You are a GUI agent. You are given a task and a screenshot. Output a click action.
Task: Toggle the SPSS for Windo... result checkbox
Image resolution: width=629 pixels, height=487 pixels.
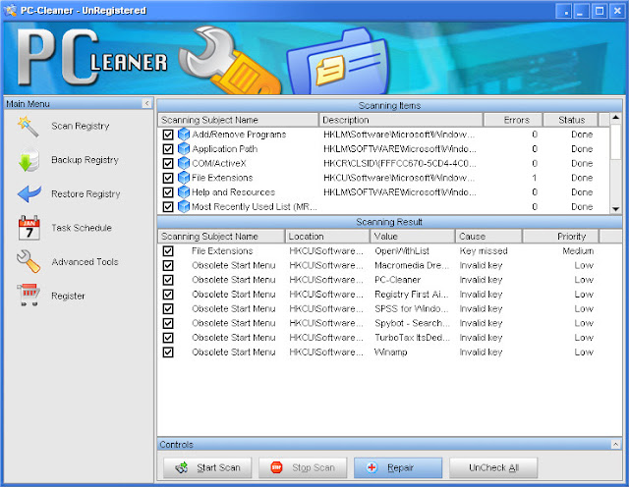168,309
